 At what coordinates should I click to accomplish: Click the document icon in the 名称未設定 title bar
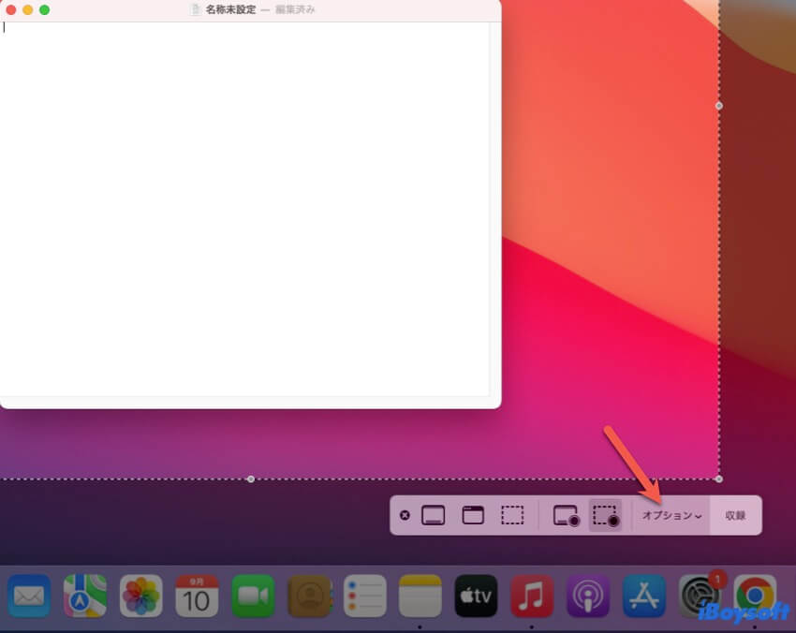coord(196,9)
